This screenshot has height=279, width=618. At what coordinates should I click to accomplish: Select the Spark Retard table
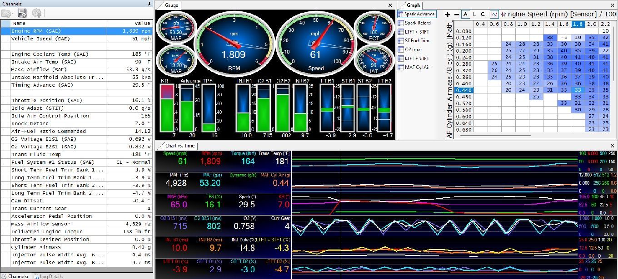pyautogui.click(x=417, y=23)
